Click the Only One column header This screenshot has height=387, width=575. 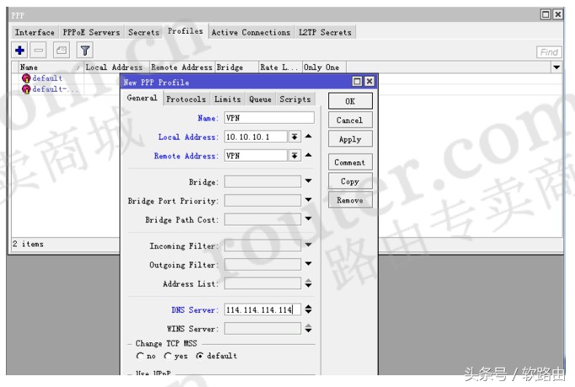(324, 67)
